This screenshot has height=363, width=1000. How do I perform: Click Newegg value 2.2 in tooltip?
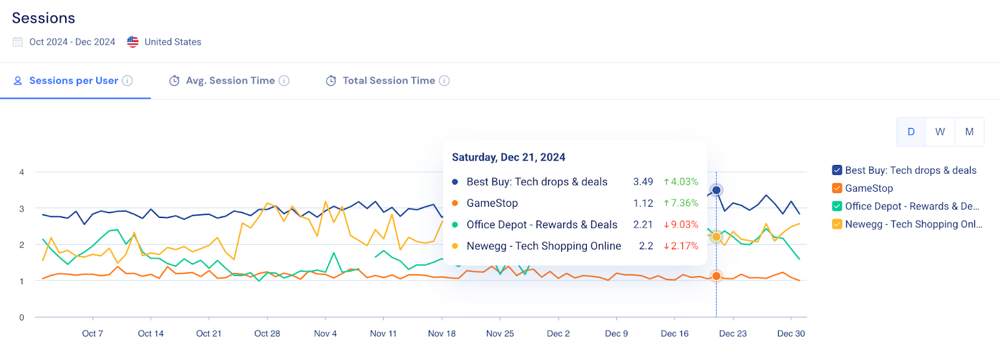[646, 246]
